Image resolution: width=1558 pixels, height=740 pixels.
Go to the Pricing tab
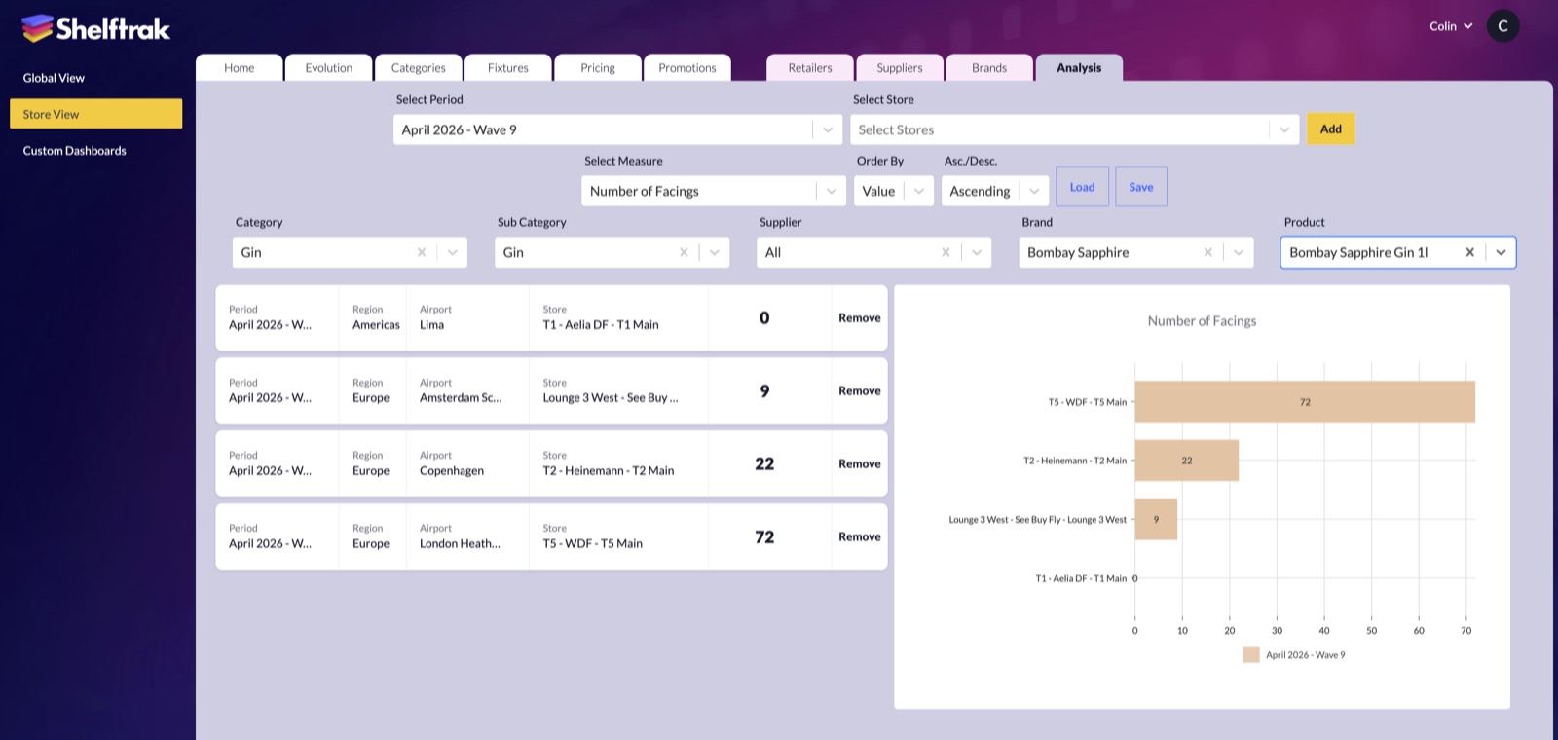(x=597, y=67)
